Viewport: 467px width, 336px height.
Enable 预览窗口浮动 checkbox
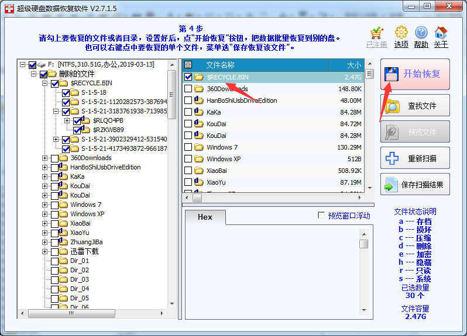point(321,216)
